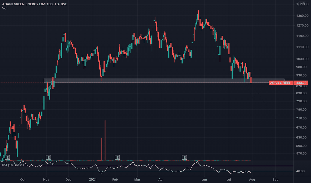The height and width of the screenshot is (183, 311).
Task: Click the Aug label on time axis
Action: (252, 180)
